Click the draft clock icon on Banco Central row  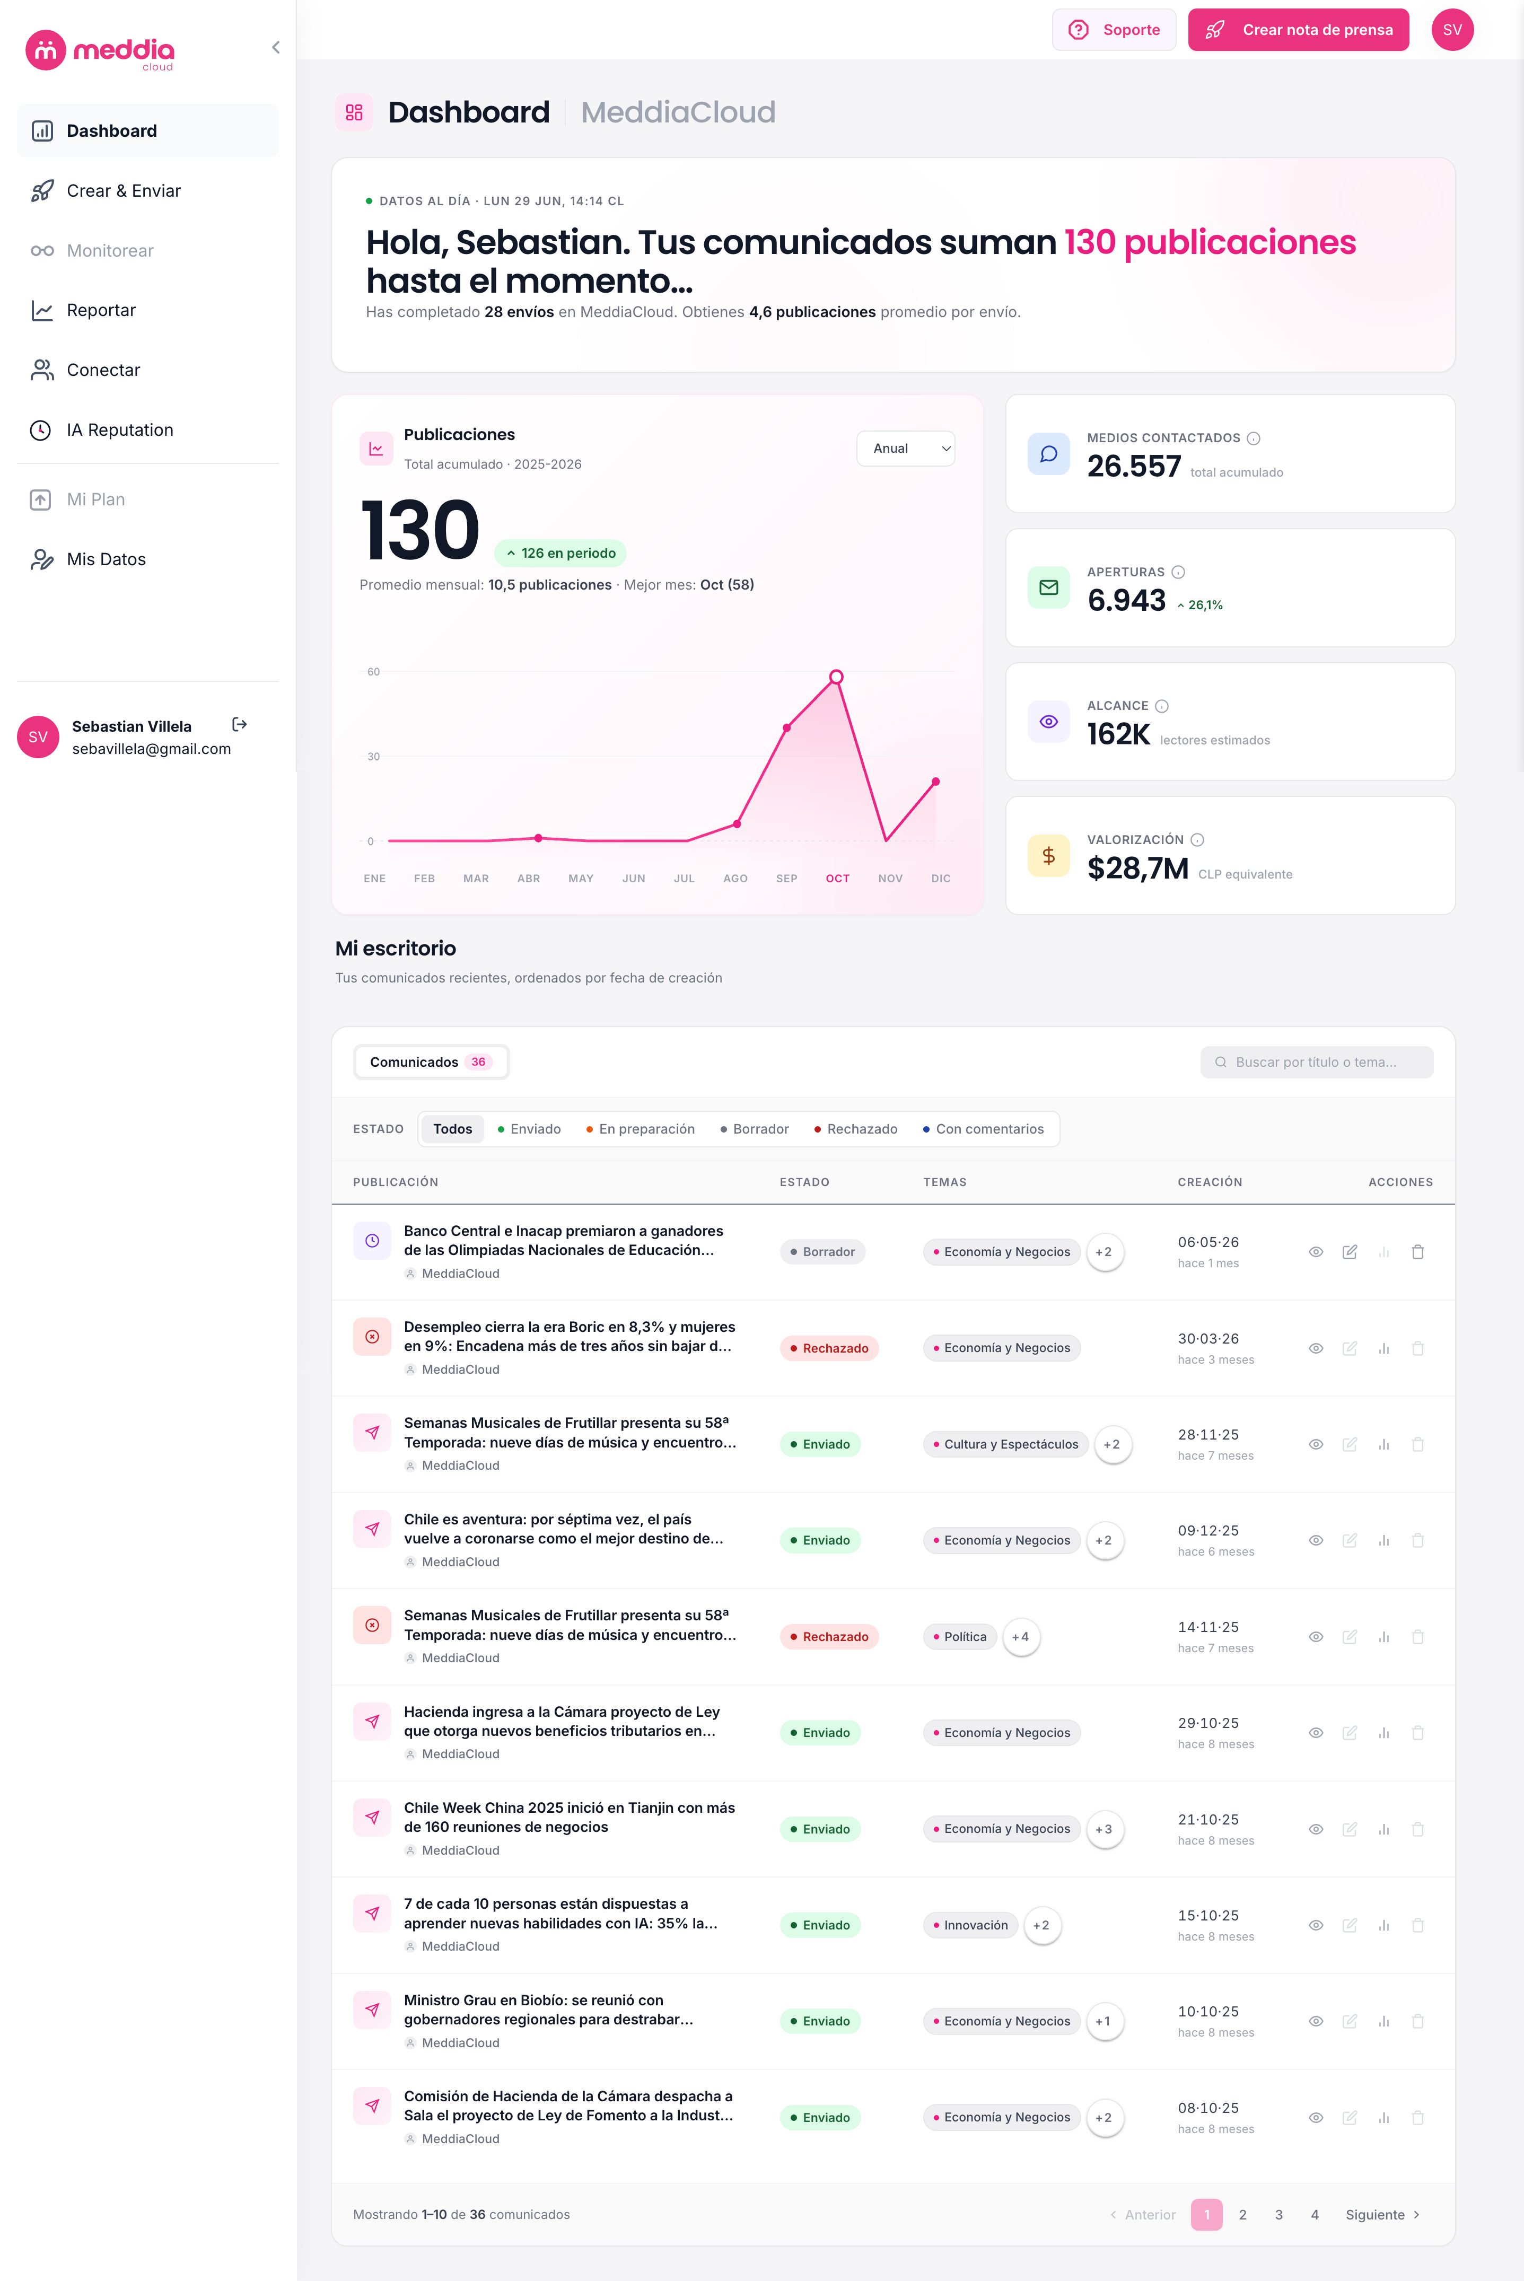371,1240
